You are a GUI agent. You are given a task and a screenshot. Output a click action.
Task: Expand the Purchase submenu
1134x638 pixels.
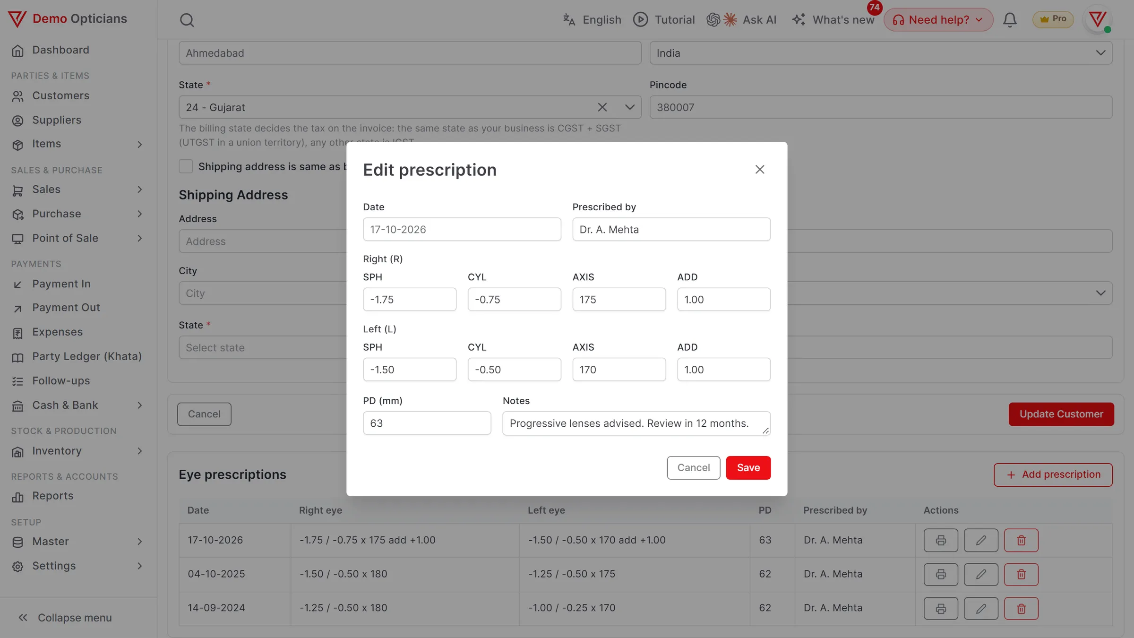tap(139, 214)
